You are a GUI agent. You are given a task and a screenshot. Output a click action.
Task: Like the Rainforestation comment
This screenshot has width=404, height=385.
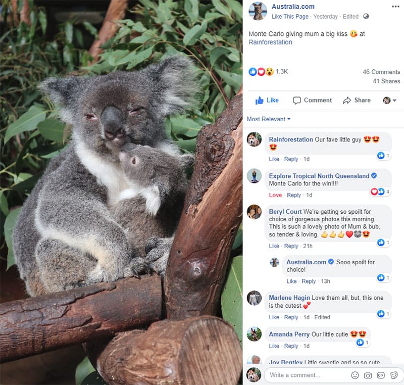tap(274, 159)
